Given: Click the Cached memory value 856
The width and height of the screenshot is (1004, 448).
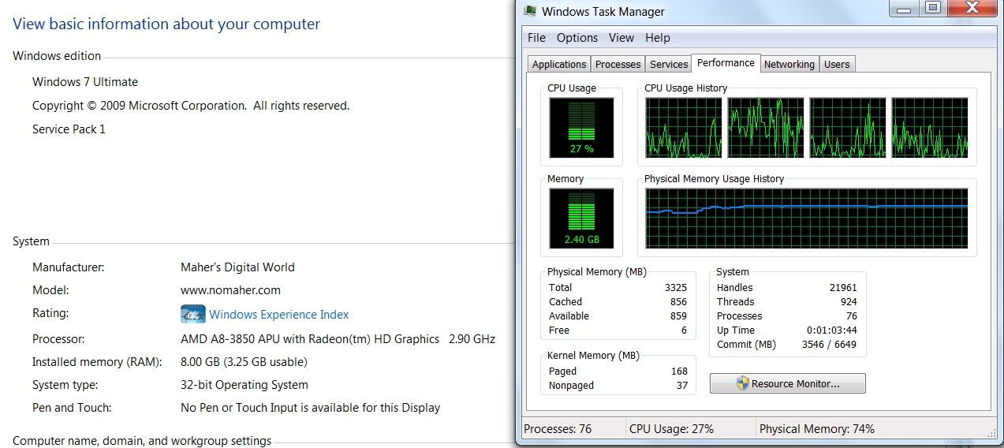Looking at the screenshot, I should tap(678, 302).
